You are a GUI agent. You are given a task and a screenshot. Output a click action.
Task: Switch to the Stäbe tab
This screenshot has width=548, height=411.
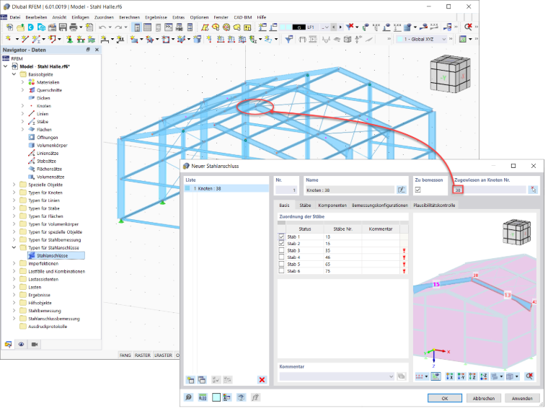(x=305, y=205)
